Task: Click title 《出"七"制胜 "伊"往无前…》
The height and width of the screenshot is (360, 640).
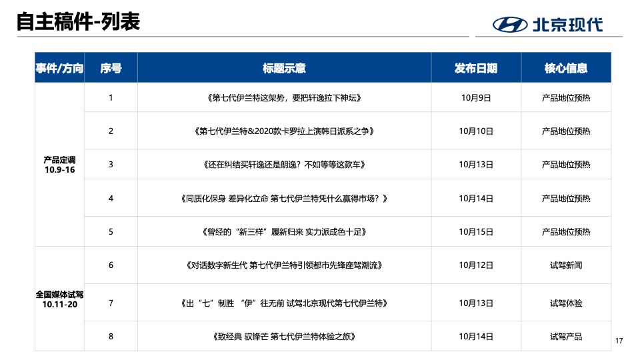Action: click(285, 303)
